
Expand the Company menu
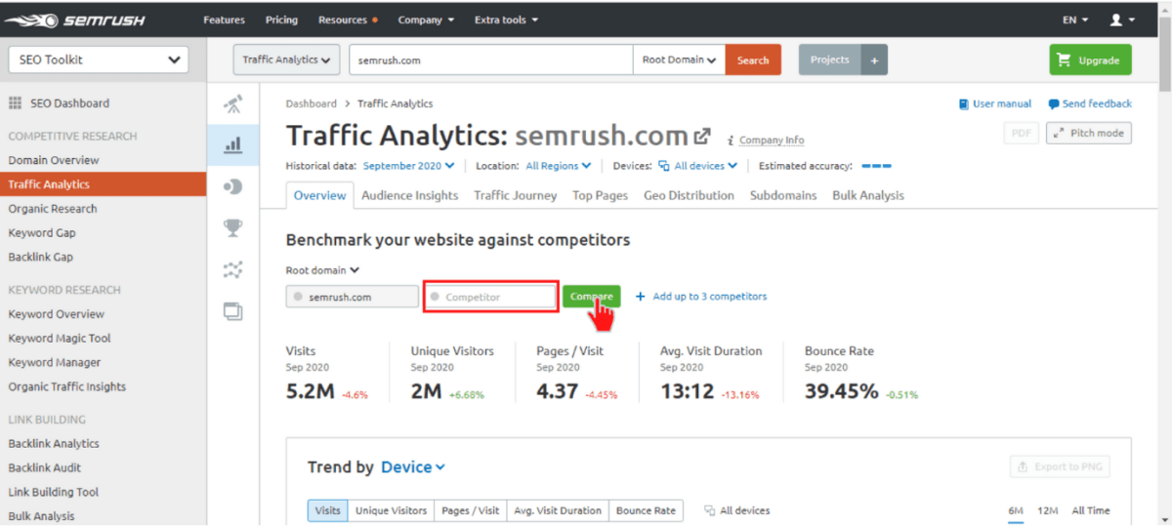(426, 20)
